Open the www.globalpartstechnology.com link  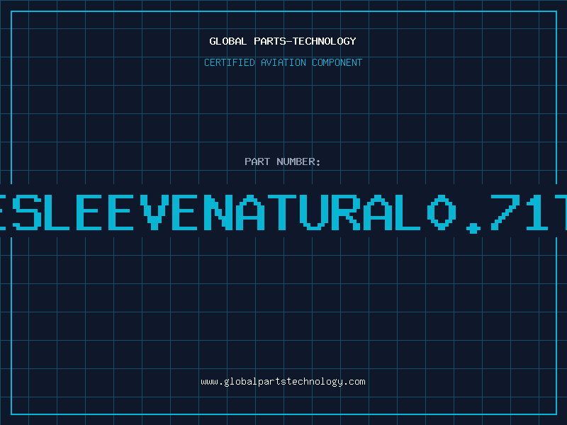click(x=283, y=382)
